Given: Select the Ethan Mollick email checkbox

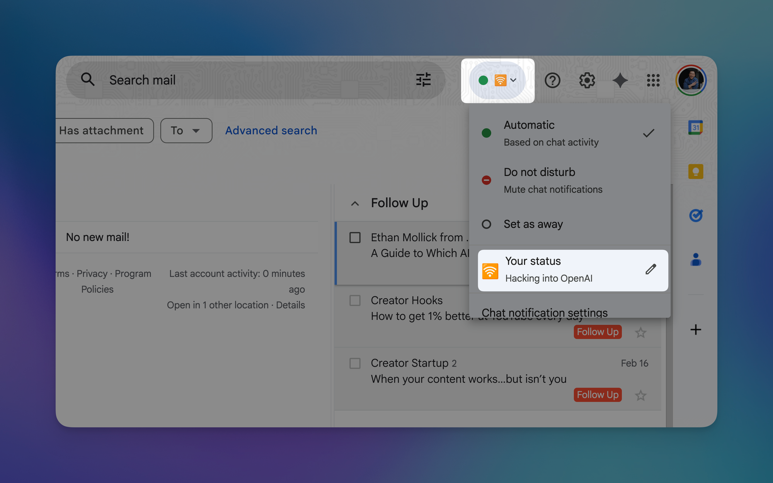Looking at the screenshot, I should click(x=355, y=237).
